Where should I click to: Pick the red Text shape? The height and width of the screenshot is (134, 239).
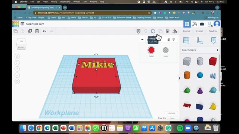[x=187, y=105]
